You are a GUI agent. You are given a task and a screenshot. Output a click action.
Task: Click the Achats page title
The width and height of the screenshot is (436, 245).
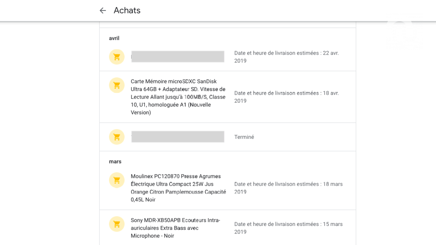click(127, 11)
